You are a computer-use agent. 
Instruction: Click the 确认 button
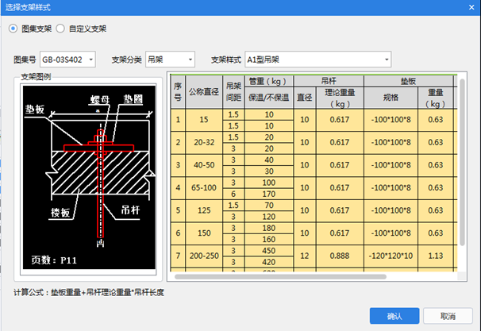[394, 315]
